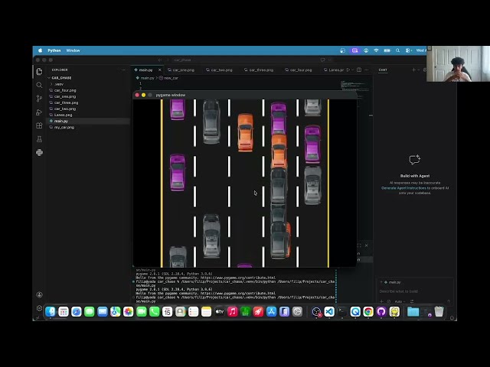Image resolution: width=490 pixels, height=367 pixels.
Task: Go back with title bar arrow
Action: click(160, 60)
